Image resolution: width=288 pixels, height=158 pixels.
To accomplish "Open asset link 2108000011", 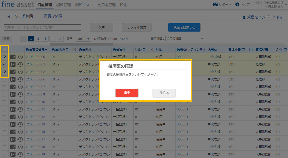I will click(x=35, y=109).
